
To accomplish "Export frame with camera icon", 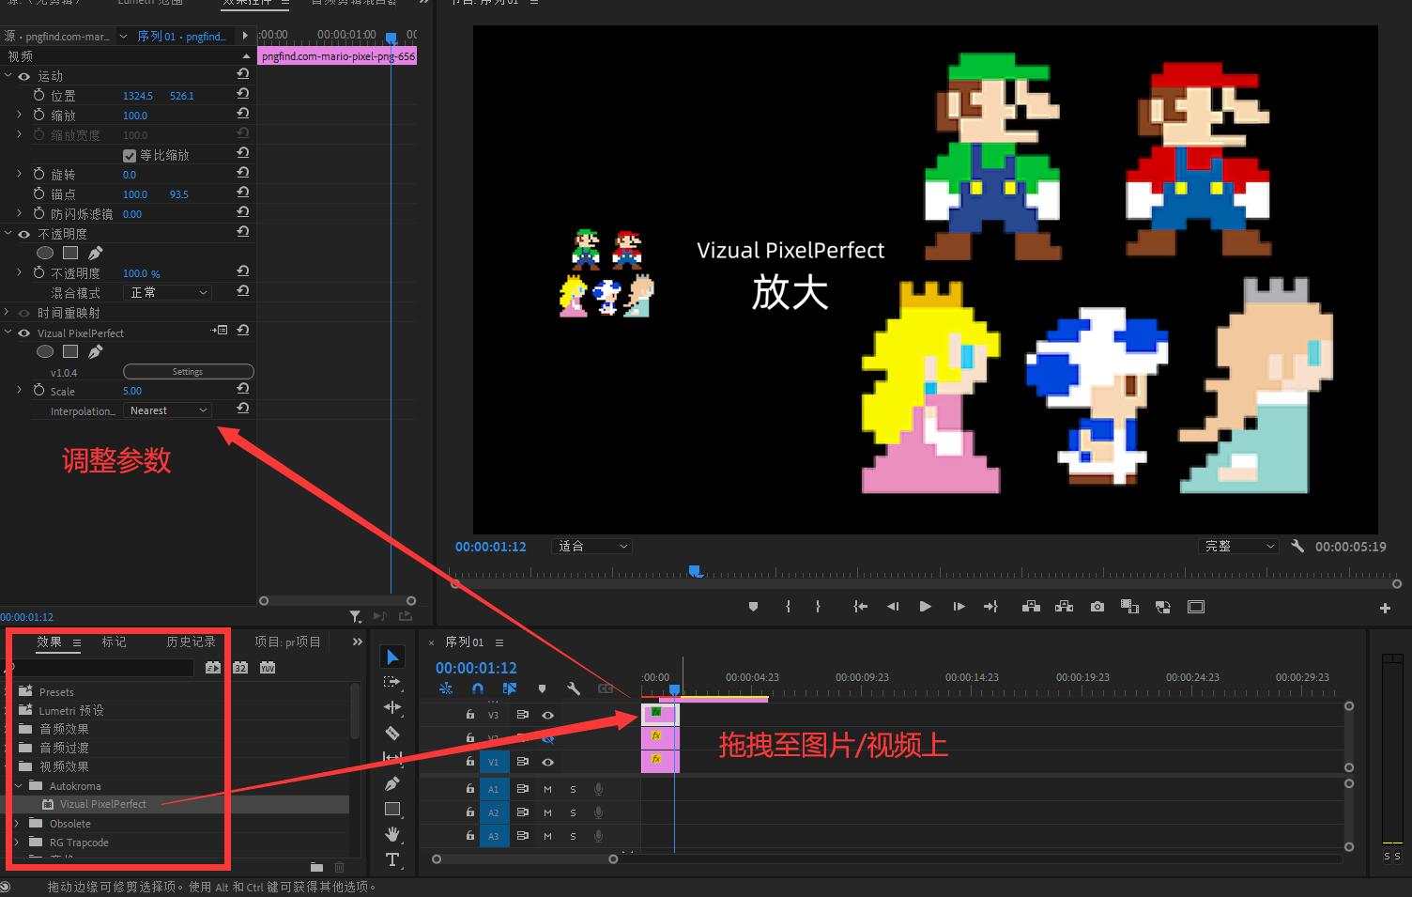I will click(1097, 607).
